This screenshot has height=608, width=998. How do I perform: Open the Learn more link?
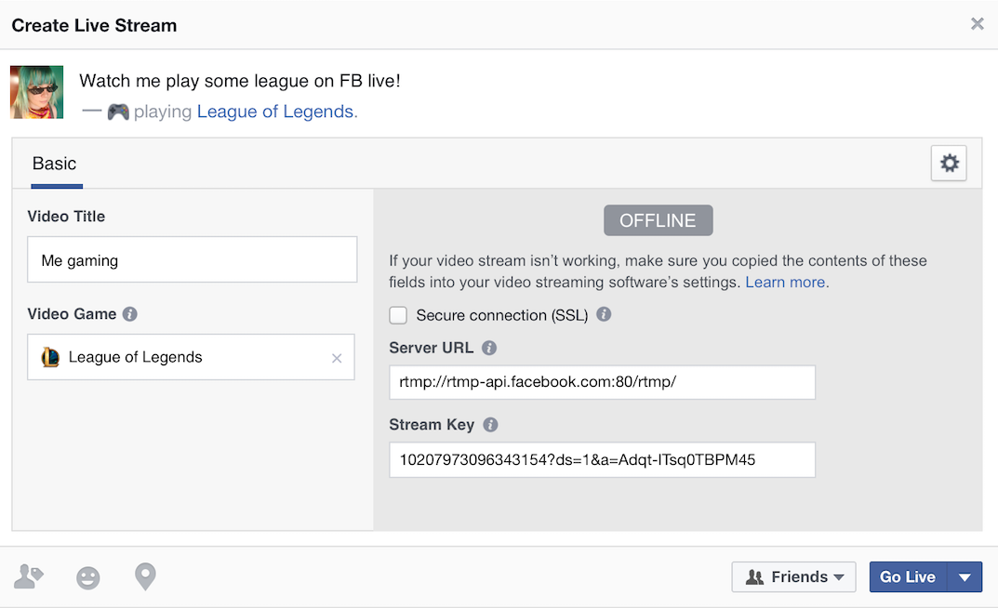tap(785, 282)
